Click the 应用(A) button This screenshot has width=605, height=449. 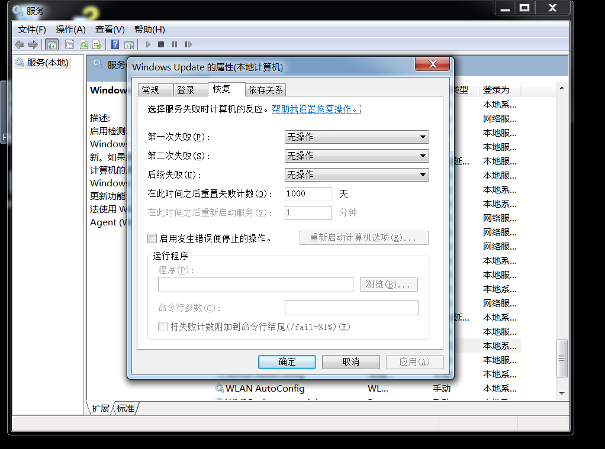pyautogui.click(x=414, y=362)
